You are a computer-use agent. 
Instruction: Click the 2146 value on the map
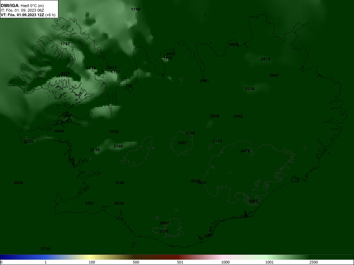click(118, 147)
